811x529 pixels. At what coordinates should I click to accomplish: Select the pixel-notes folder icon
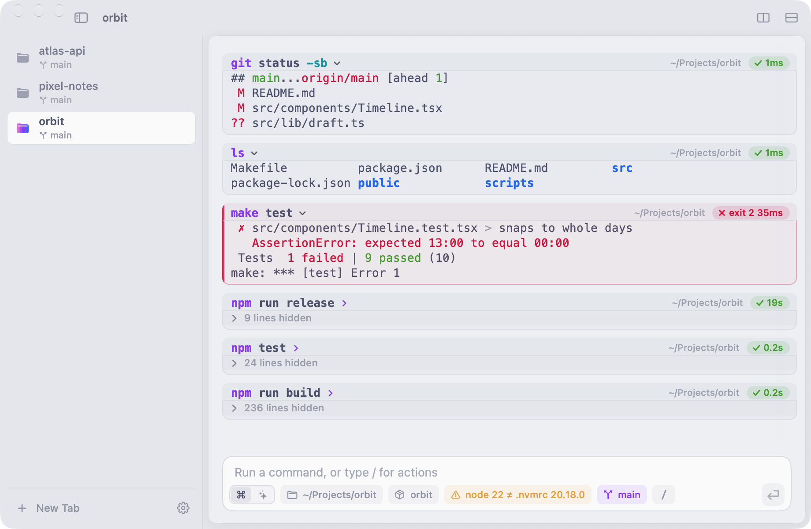(x=22, y=93)
